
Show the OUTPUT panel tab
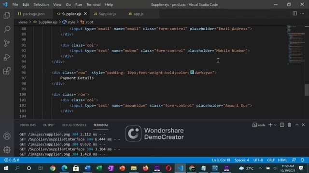tap(48, 125)
